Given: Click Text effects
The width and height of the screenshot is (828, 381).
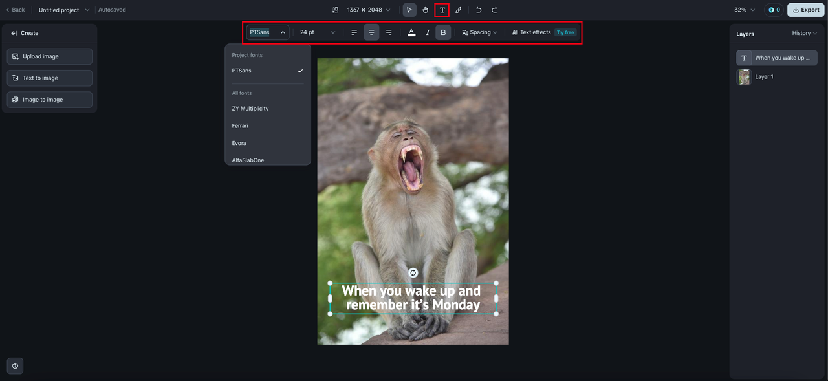Looking at the screenshot, I should [x=531, y=32].
